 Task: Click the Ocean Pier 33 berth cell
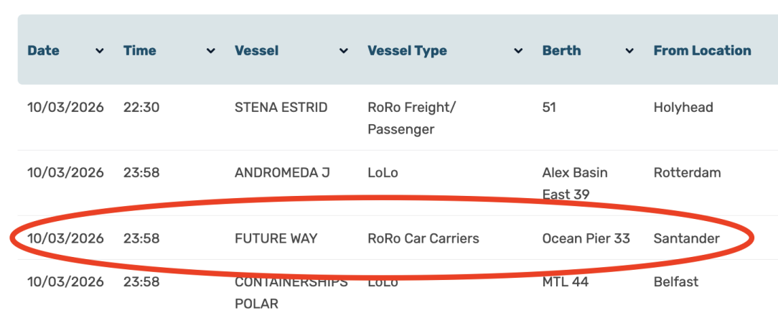[586, 238]
